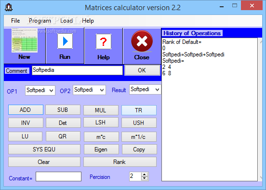Image resolution: width=266 pixels, height=190 pixels.
Task: Click the LU decomposition button
Action: 25,136
